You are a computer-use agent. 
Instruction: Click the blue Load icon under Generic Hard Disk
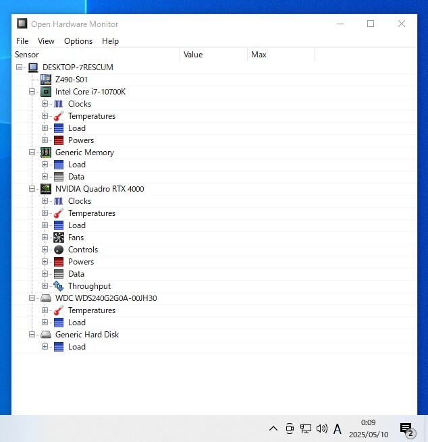(x=59, y=347)
